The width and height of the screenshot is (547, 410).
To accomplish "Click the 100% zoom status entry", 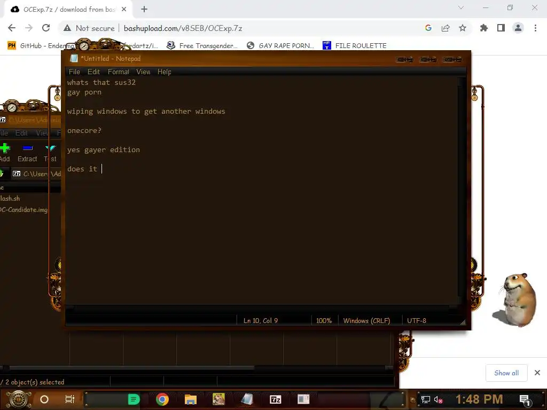I will pyautogui.click(x=324, y=321).
